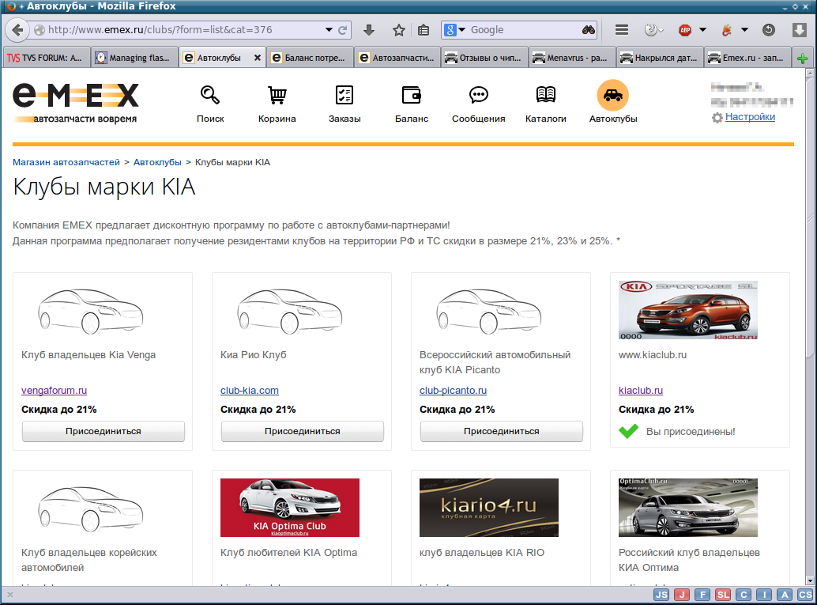The height and width of the screenshot is (605, 817).
Task: Join the KIA Picanto club with Присоединиться
Action: (501, 431)
